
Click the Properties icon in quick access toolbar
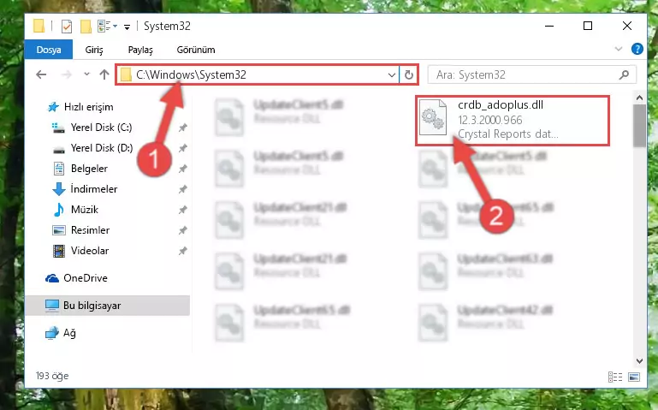coord(66,26)
